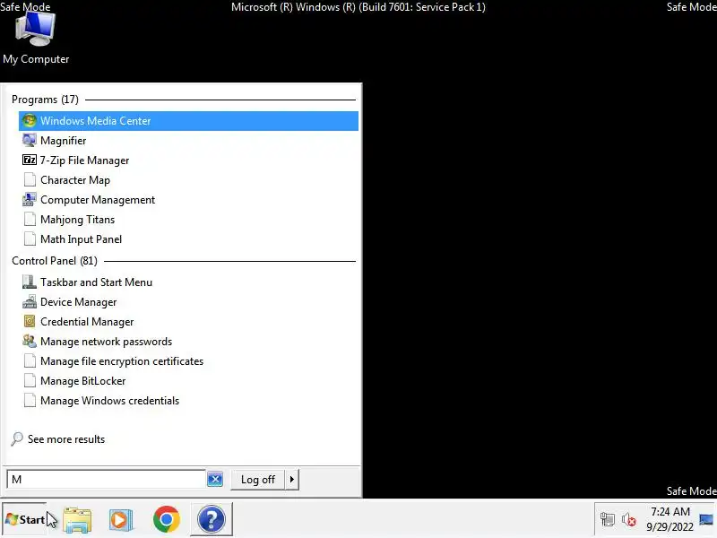The width and height of the screenshot is (717, 538).
Task: Click the file icon beside Manage Windows credentials
Action: click(30, 400)
